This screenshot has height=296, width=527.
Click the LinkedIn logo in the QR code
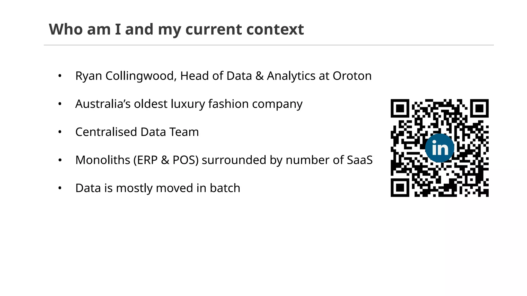(440, 148)
